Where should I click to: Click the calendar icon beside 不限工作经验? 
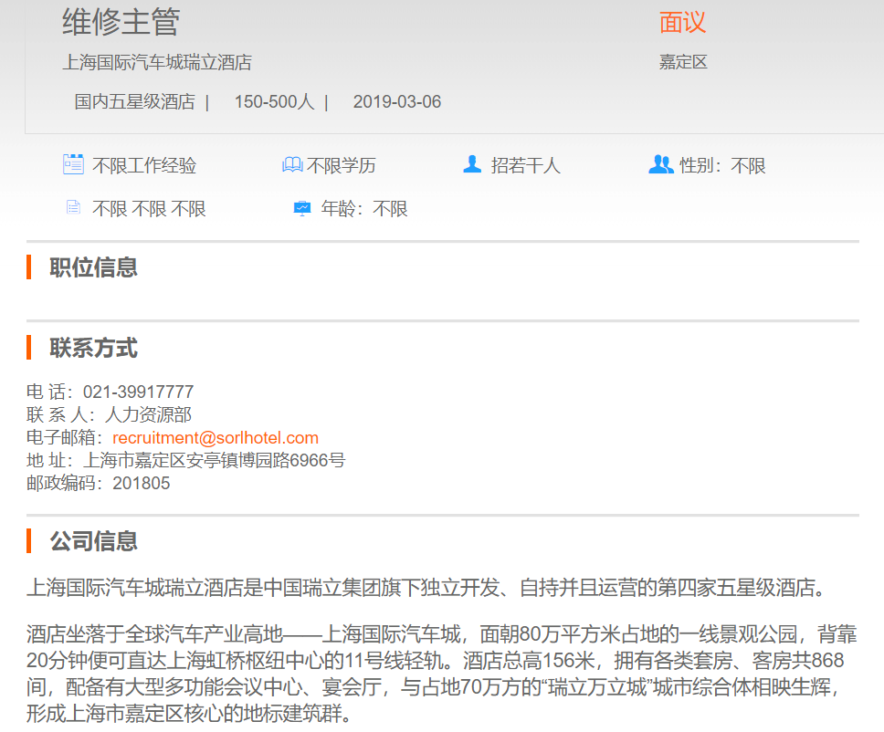(73, 164)
